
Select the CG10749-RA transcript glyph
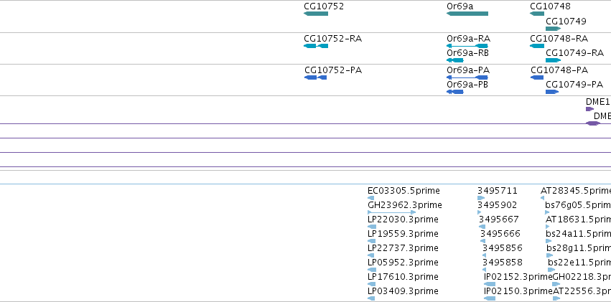click(554, 60)
